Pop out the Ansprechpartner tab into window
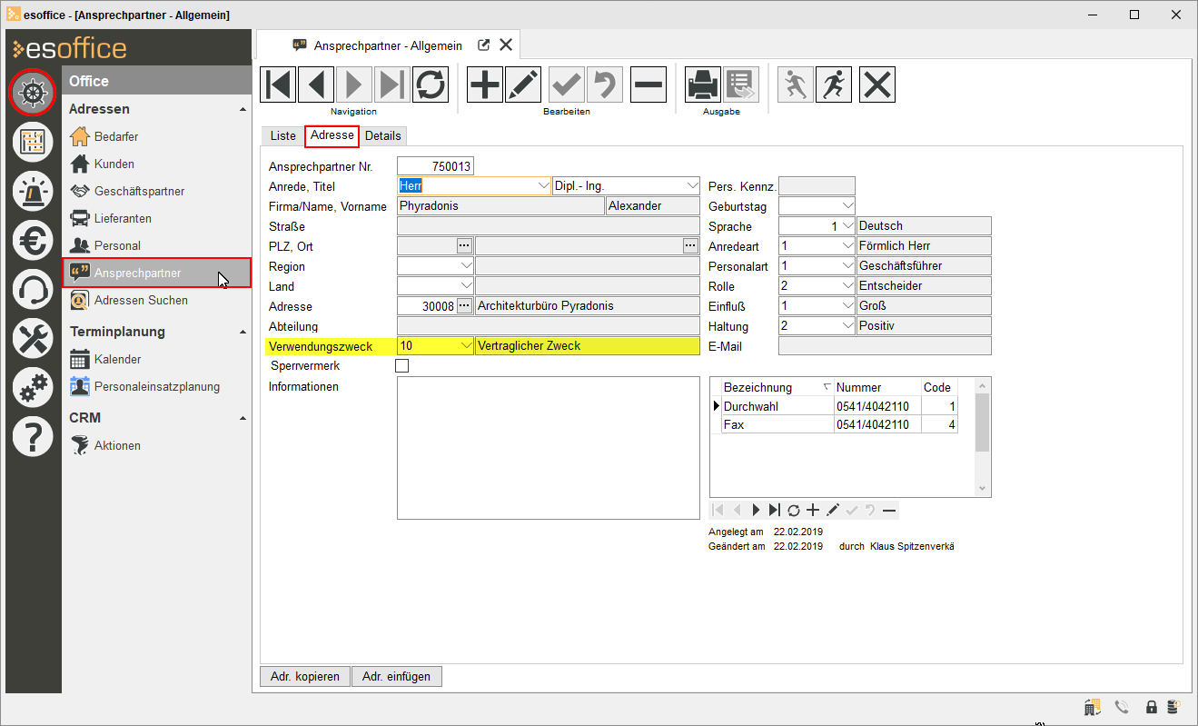Image resolution: width=1198 pixels, height=726 pixels. click(x=484, y=45)
